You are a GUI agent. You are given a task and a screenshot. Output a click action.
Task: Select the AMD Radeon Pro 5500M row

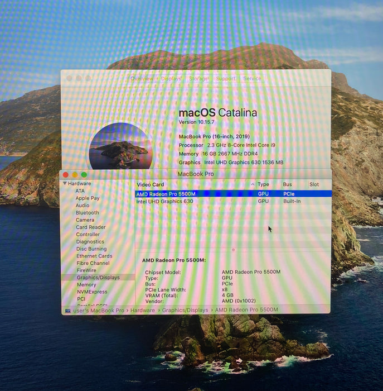pos(234,194)
